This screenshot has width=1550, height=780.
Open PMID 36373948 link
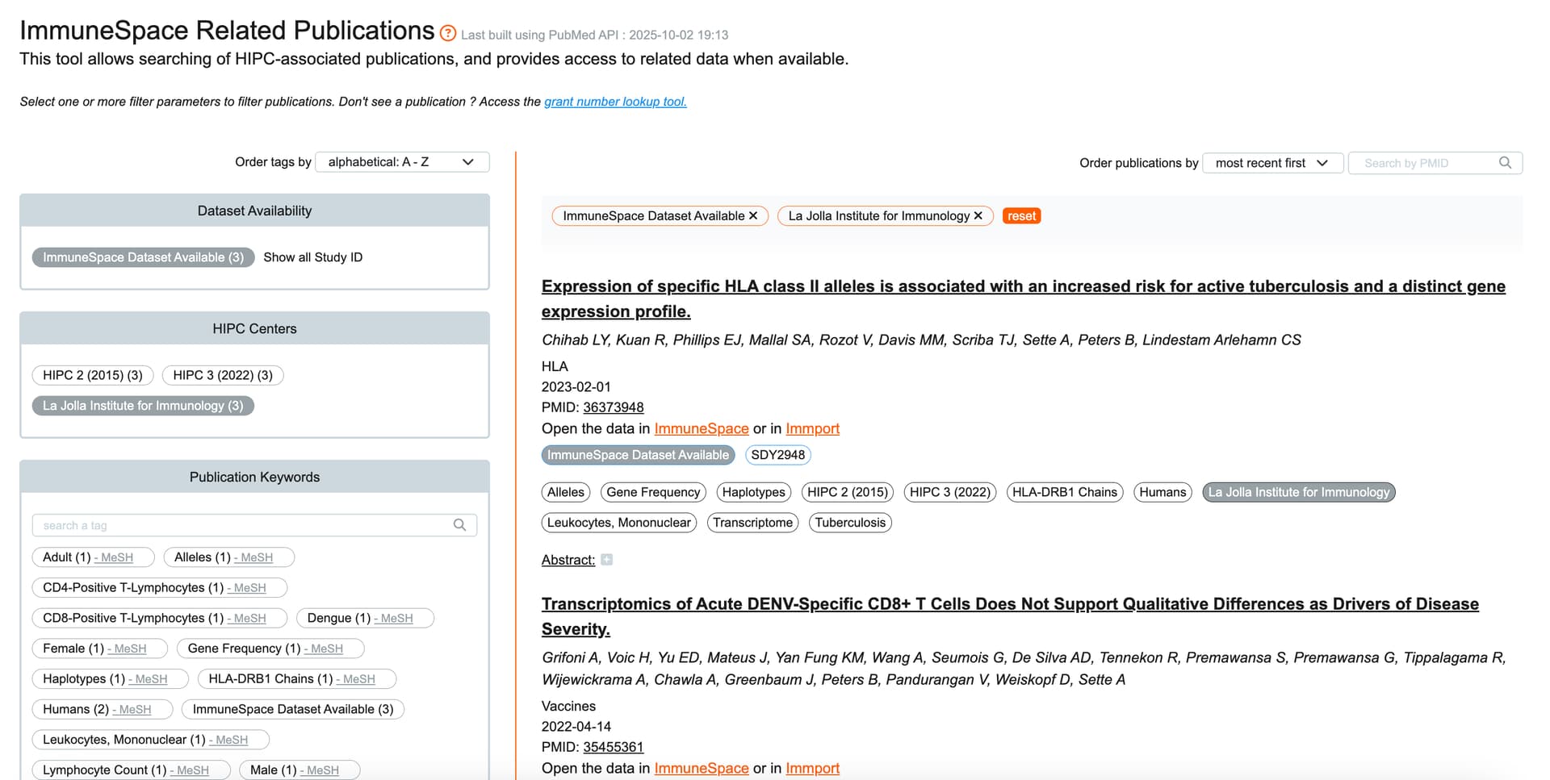pyautogui.click(x=614, y=407)
